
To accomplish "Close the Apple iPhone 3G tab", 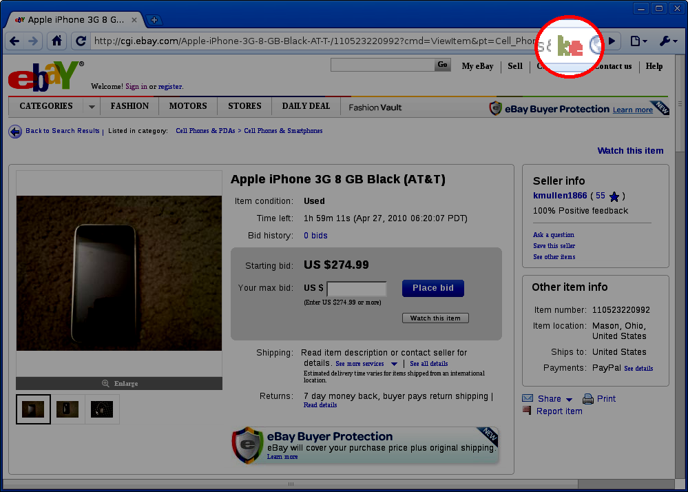I will point(134,20).
